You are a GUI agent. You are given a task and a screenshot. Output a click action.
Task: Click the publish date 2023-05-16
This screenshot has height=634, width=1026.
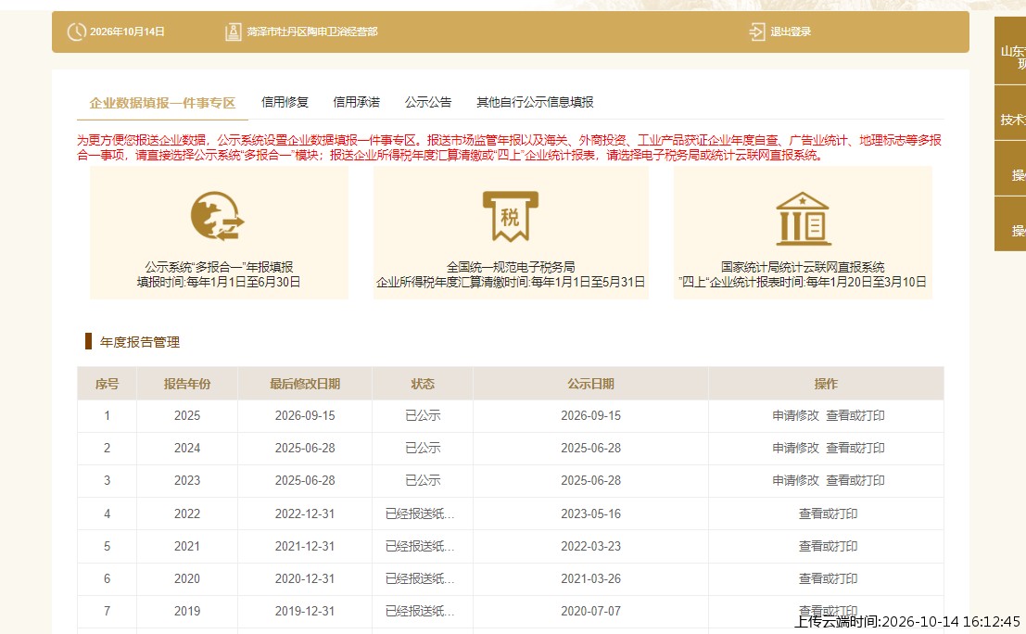[591, 514]
